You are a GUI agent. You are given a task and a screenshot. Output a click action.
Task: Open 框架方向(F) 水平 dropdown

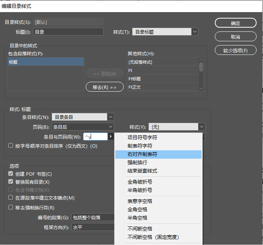tap(93, 227)
